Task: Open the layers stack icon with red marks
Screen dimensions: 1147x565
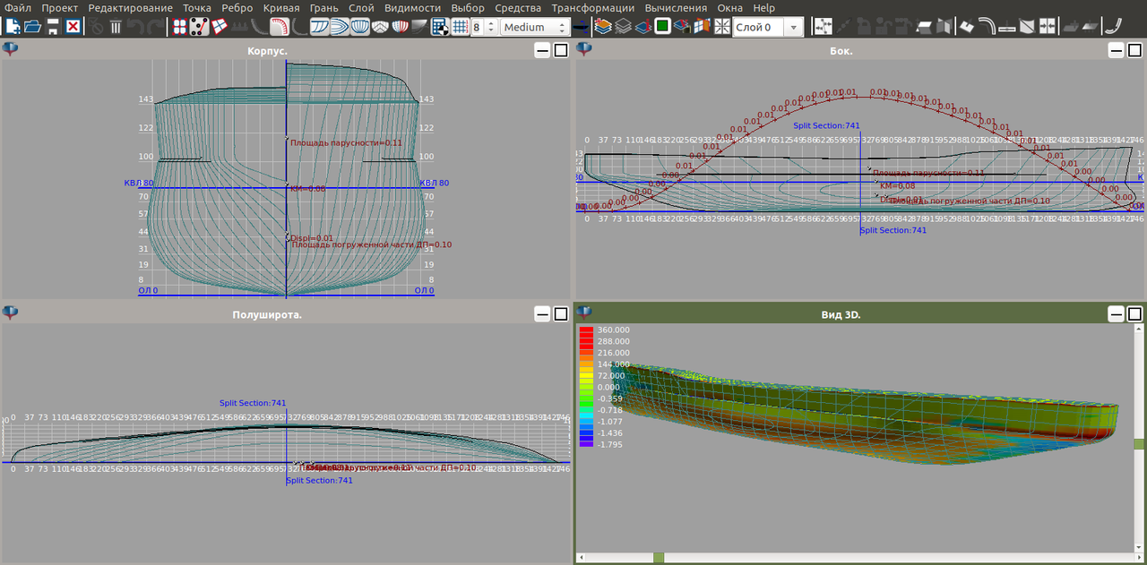Action: click(603, 27)
